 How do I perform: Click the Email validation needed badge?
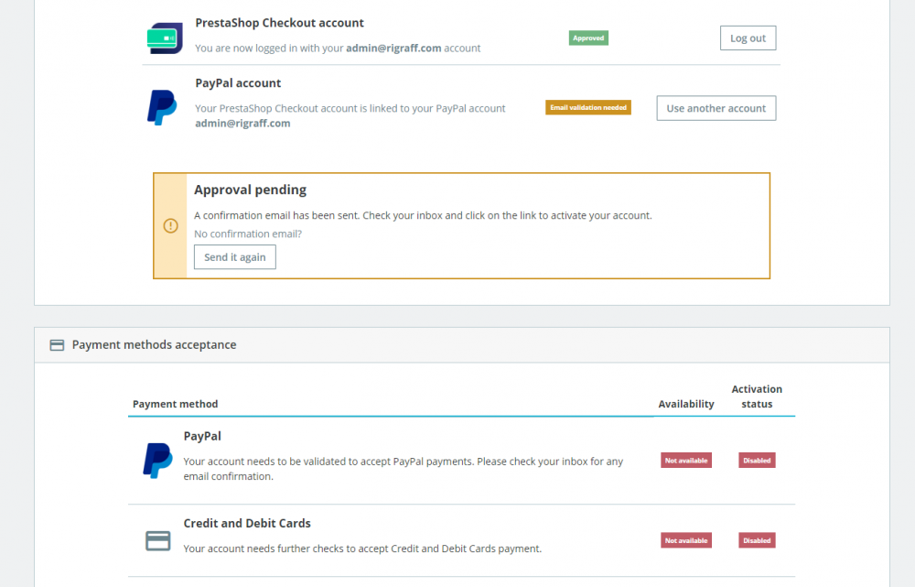click(x=588, y=107)
